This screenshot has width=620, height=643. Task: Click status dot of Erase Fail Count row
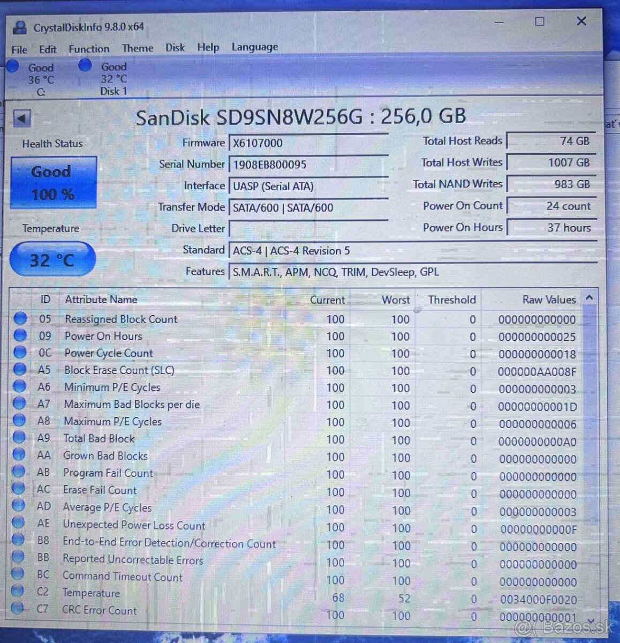pos(18,489)
